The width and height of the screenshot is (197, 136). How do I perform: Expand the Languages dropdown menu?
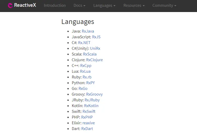click(104, 5)
